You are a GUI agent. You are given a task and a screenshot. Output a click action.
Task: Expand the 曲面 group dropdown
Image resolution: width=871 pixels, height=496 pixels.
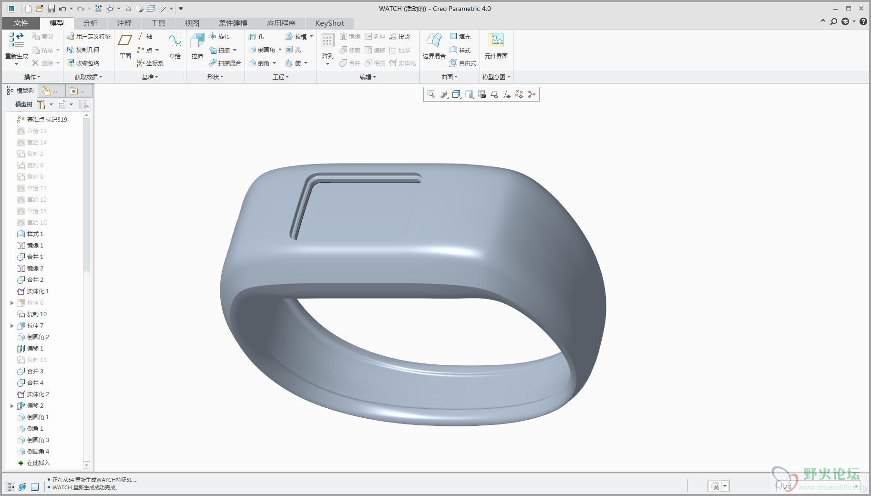(450, 77)
